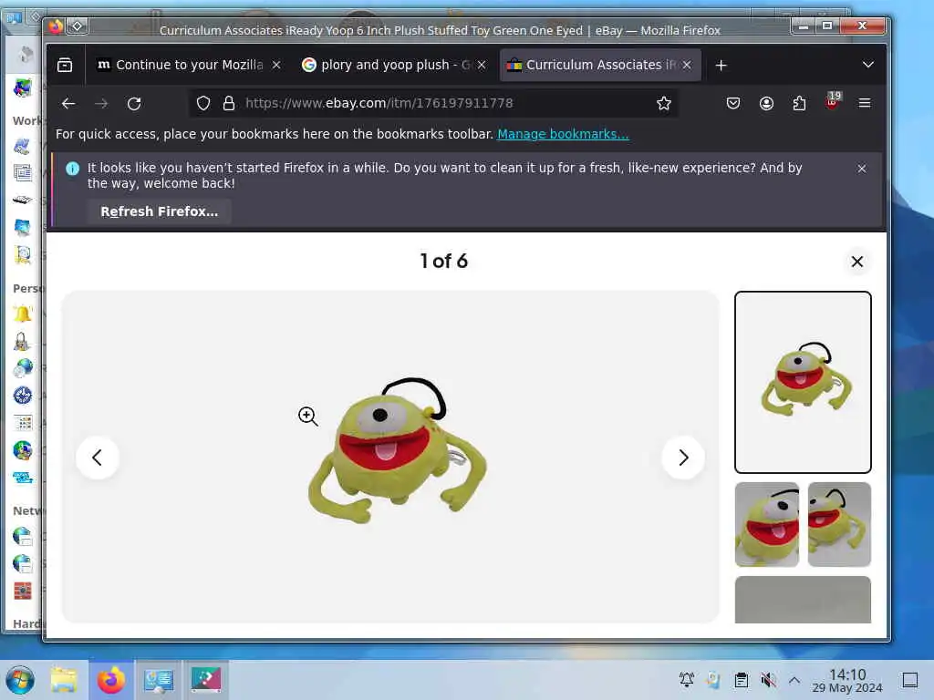Open Manage bookmarks link
The height and width of the screenshot is (700, 934).
coord(563,134)
